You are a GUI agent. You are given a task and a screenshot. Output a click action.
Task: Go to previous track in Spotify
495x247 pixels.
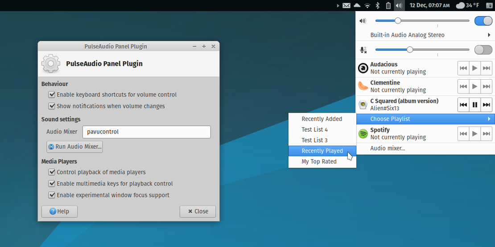click(x=463, y=134)
